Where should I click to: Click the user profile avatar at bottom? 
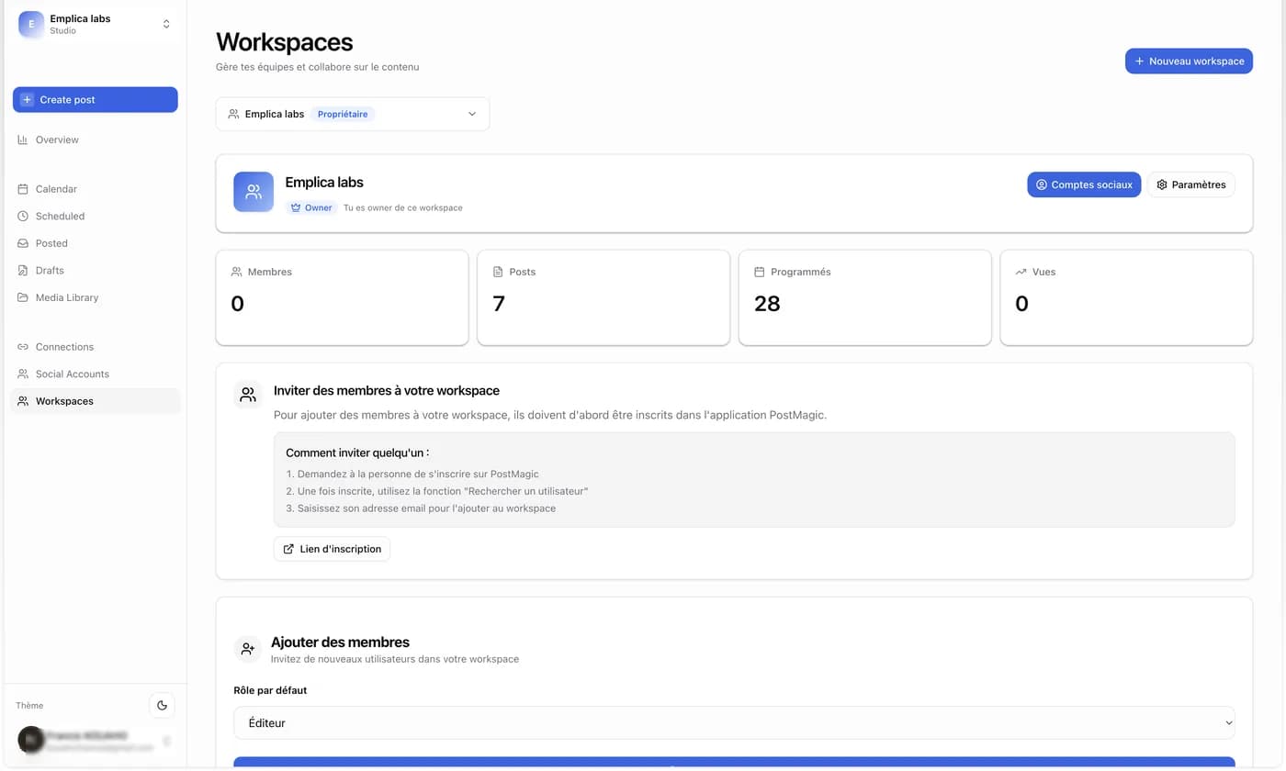[31, 740]
